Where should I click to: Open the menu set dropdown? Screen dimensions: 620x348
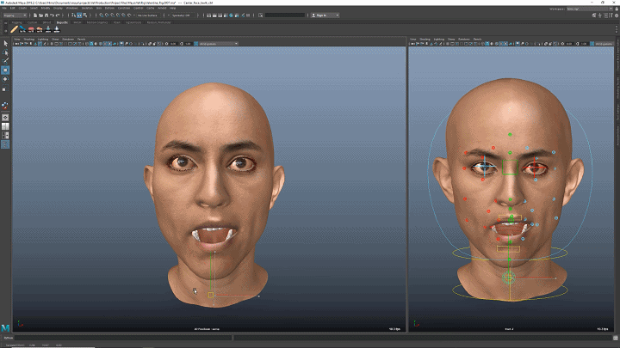point(15,15)
